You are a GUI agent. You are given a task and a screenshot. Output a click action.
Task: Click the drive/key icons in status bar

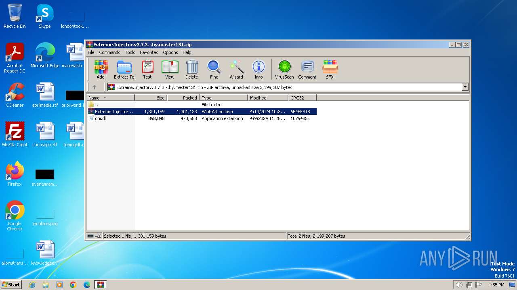coord(95,236)
